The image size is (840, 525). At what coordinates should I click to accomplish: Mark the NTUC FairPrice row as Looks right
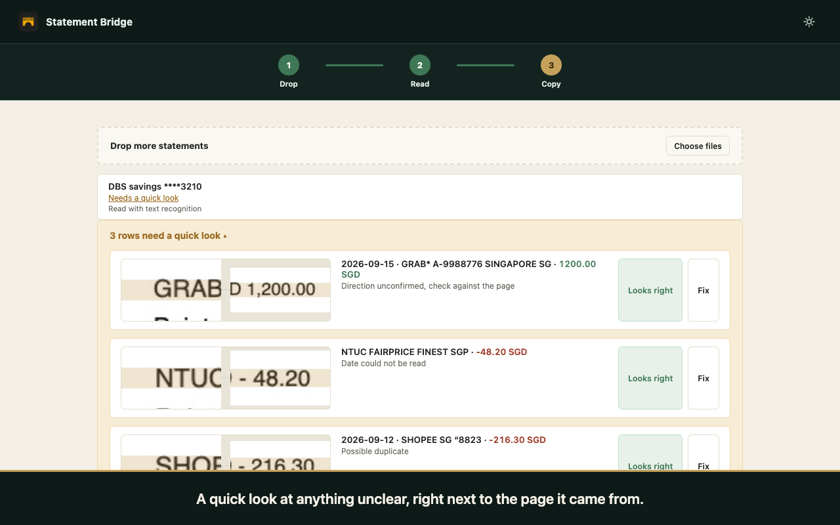(650, 378)
